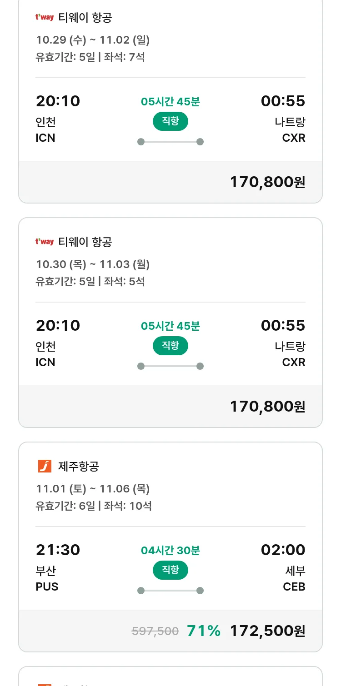Select the 172,500원 discounted Jeju Air price

click(x=267, y=631)
